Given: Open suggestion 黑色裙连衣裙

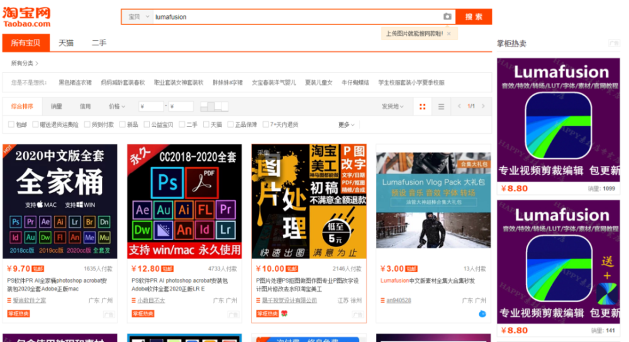Looking at the screenshot, I should [x=75, y=82].
